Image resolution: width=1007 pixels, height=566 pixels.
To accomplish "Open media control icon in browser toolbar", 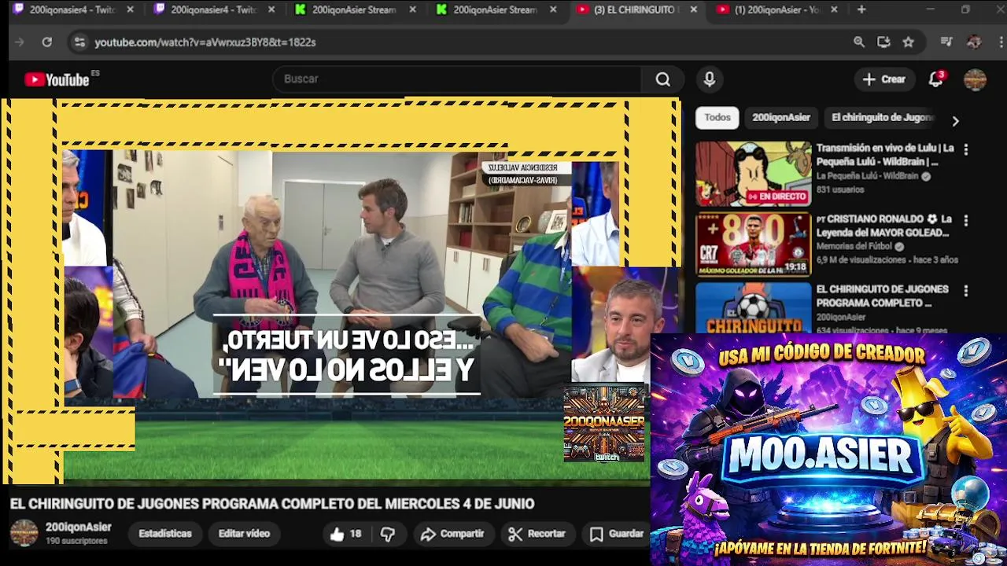I will point(946,42).
